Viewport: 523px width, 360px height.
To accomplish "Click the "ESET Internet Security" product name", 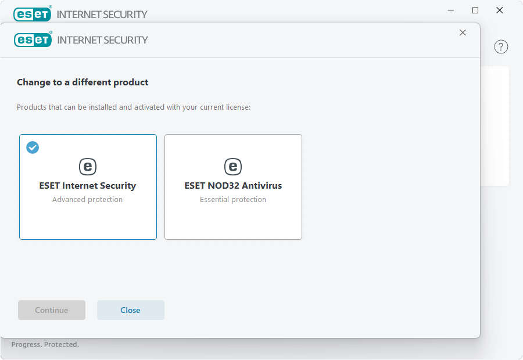I will tap(88, 186).
